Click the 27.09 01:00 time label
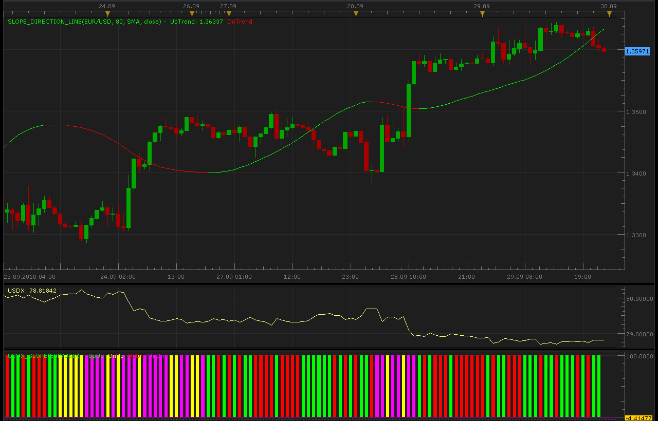 [234, 277]
